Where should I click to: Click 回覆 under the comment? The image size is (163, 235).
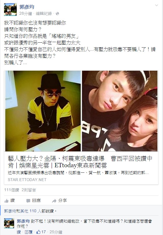[x=29, y=232]
